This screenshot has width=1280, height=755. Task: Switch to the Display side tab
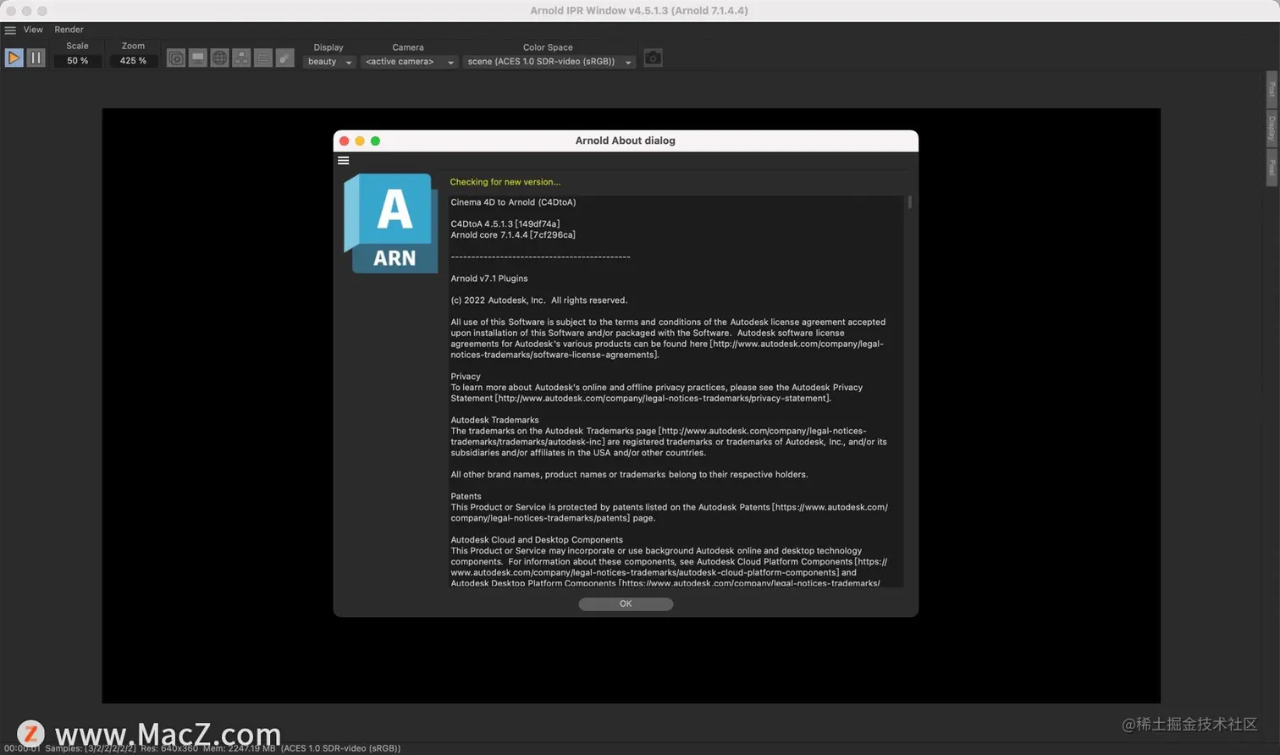pos(1272,127)
